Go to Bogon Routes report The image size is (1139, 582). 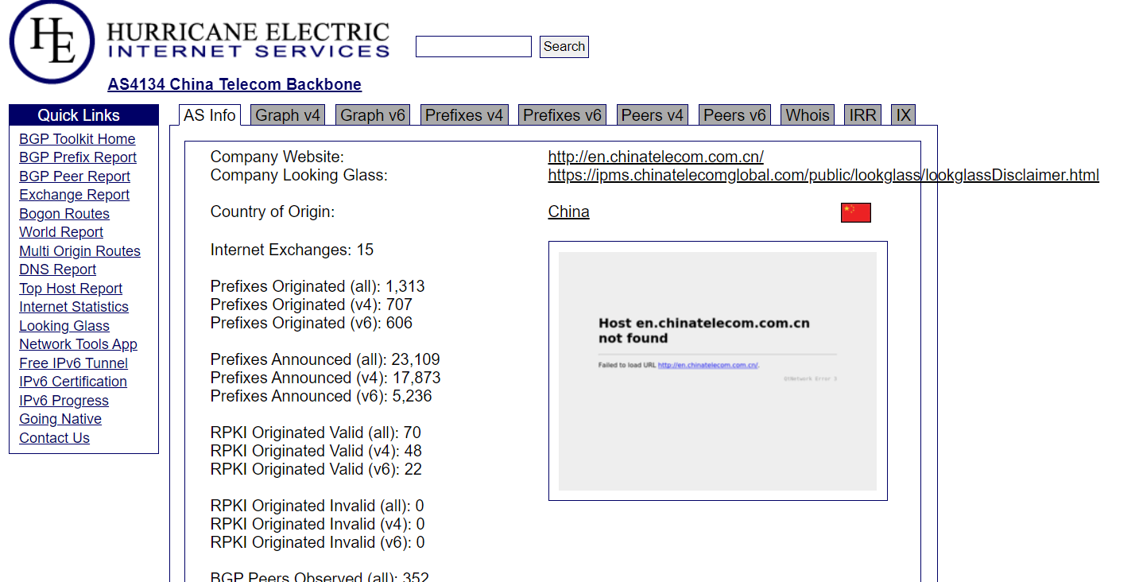coord(64,214)
